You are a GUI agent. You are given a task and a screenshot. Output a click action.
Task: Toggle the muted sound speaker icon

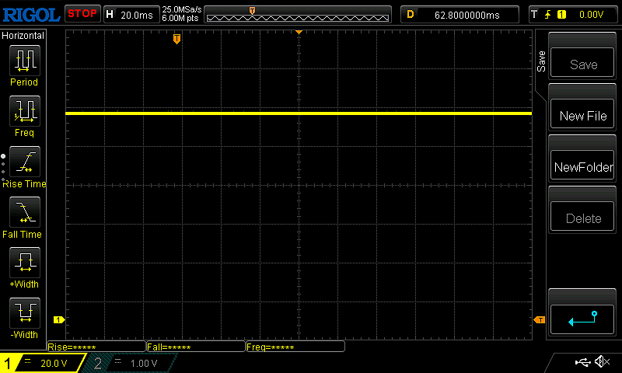tap(602, 361)
